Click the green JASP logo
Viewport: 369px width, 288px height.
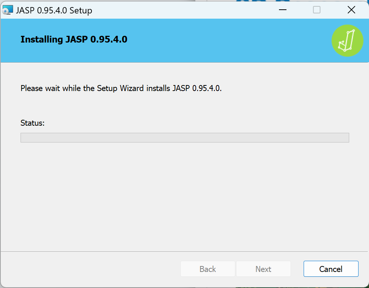347,41
